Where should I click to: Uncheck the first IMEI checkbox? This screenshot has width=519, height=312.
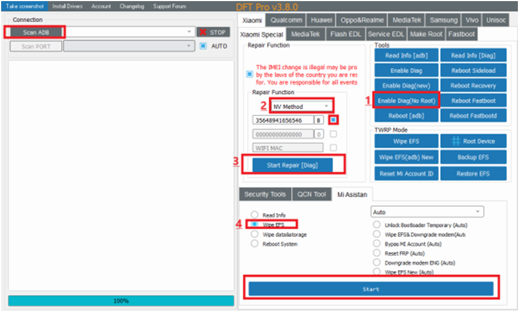click(x=333, y=120)
